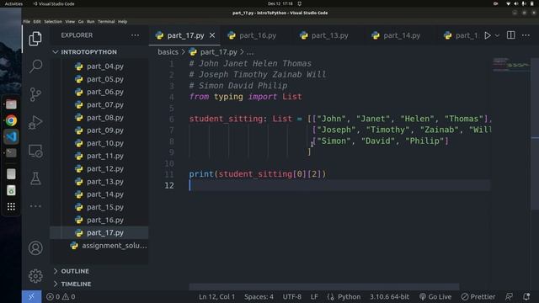Click the feedback icon in status bar
This screenshot has height=303, width=539.
click(x=509, y=297)
